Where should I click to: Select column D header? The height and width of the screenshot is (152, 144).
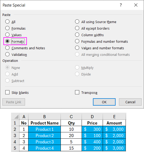pyautogui.click(x=92, y=117)
